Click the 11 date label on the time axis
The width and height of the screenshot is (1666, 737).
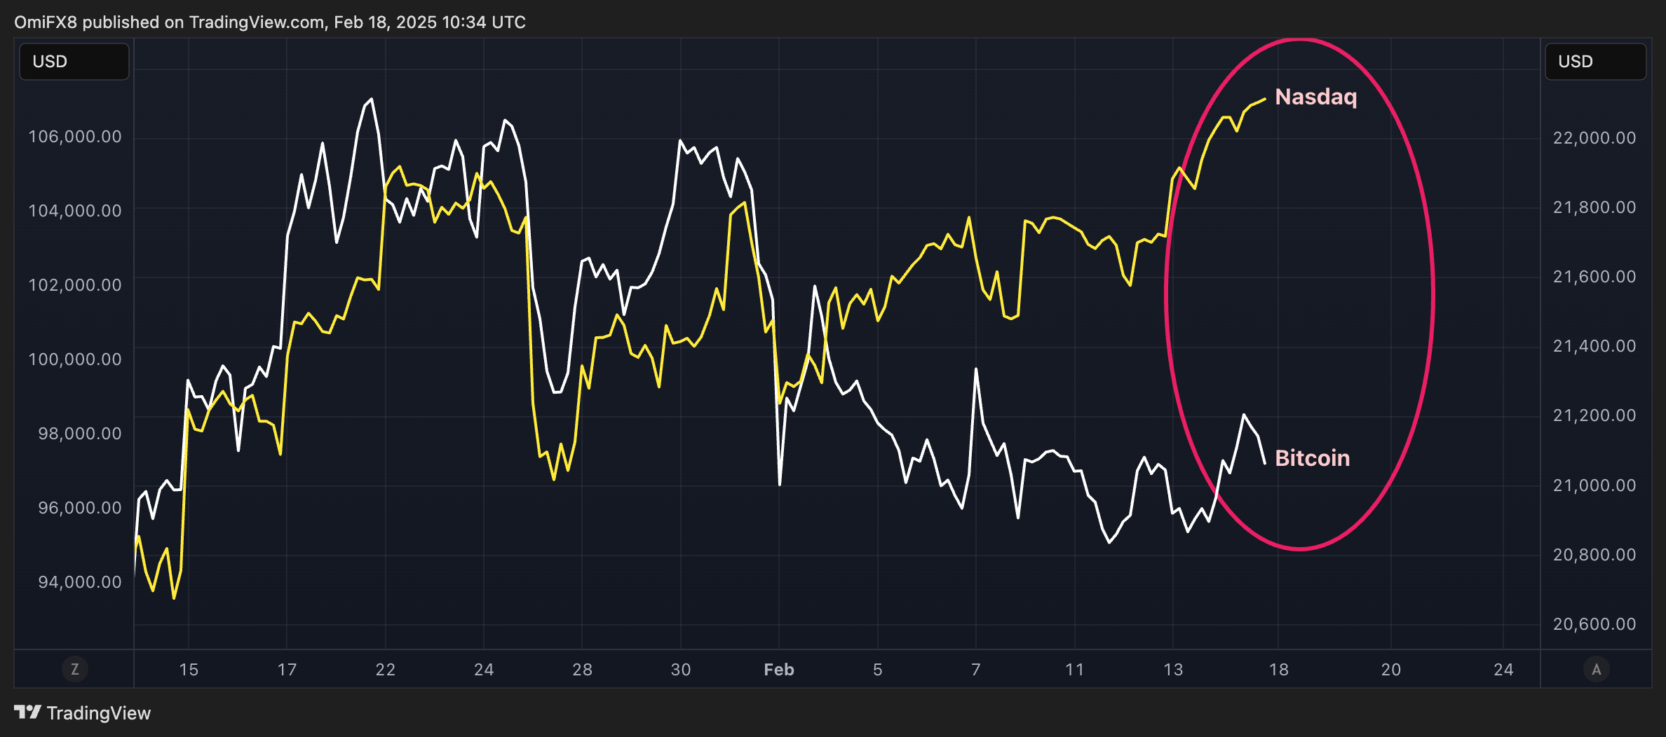click(1074, 670)
